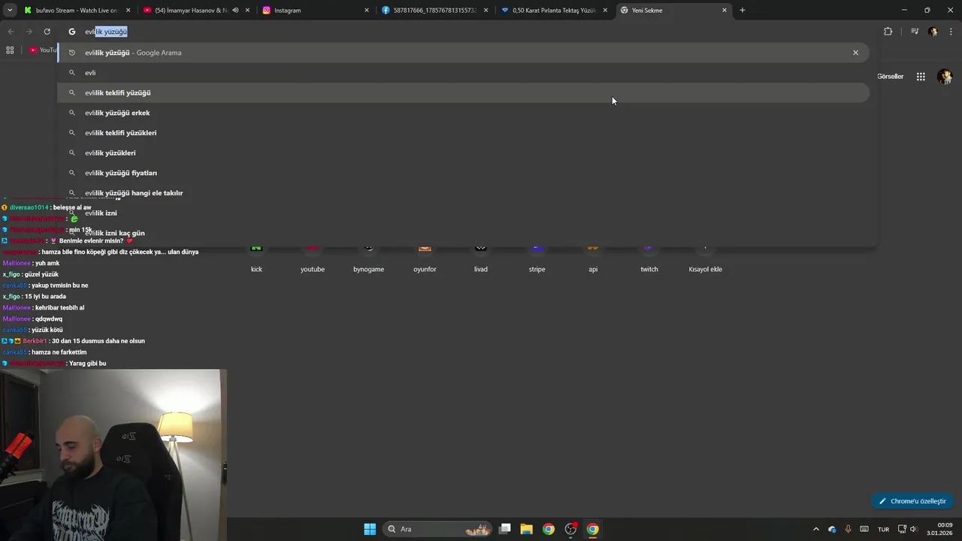Close the Instagram tab
The width and height of the screenshot is (962, 541).
(x=367, y=11)
